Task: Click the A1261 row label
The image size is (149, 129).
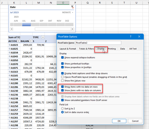Action: (14, 118)
